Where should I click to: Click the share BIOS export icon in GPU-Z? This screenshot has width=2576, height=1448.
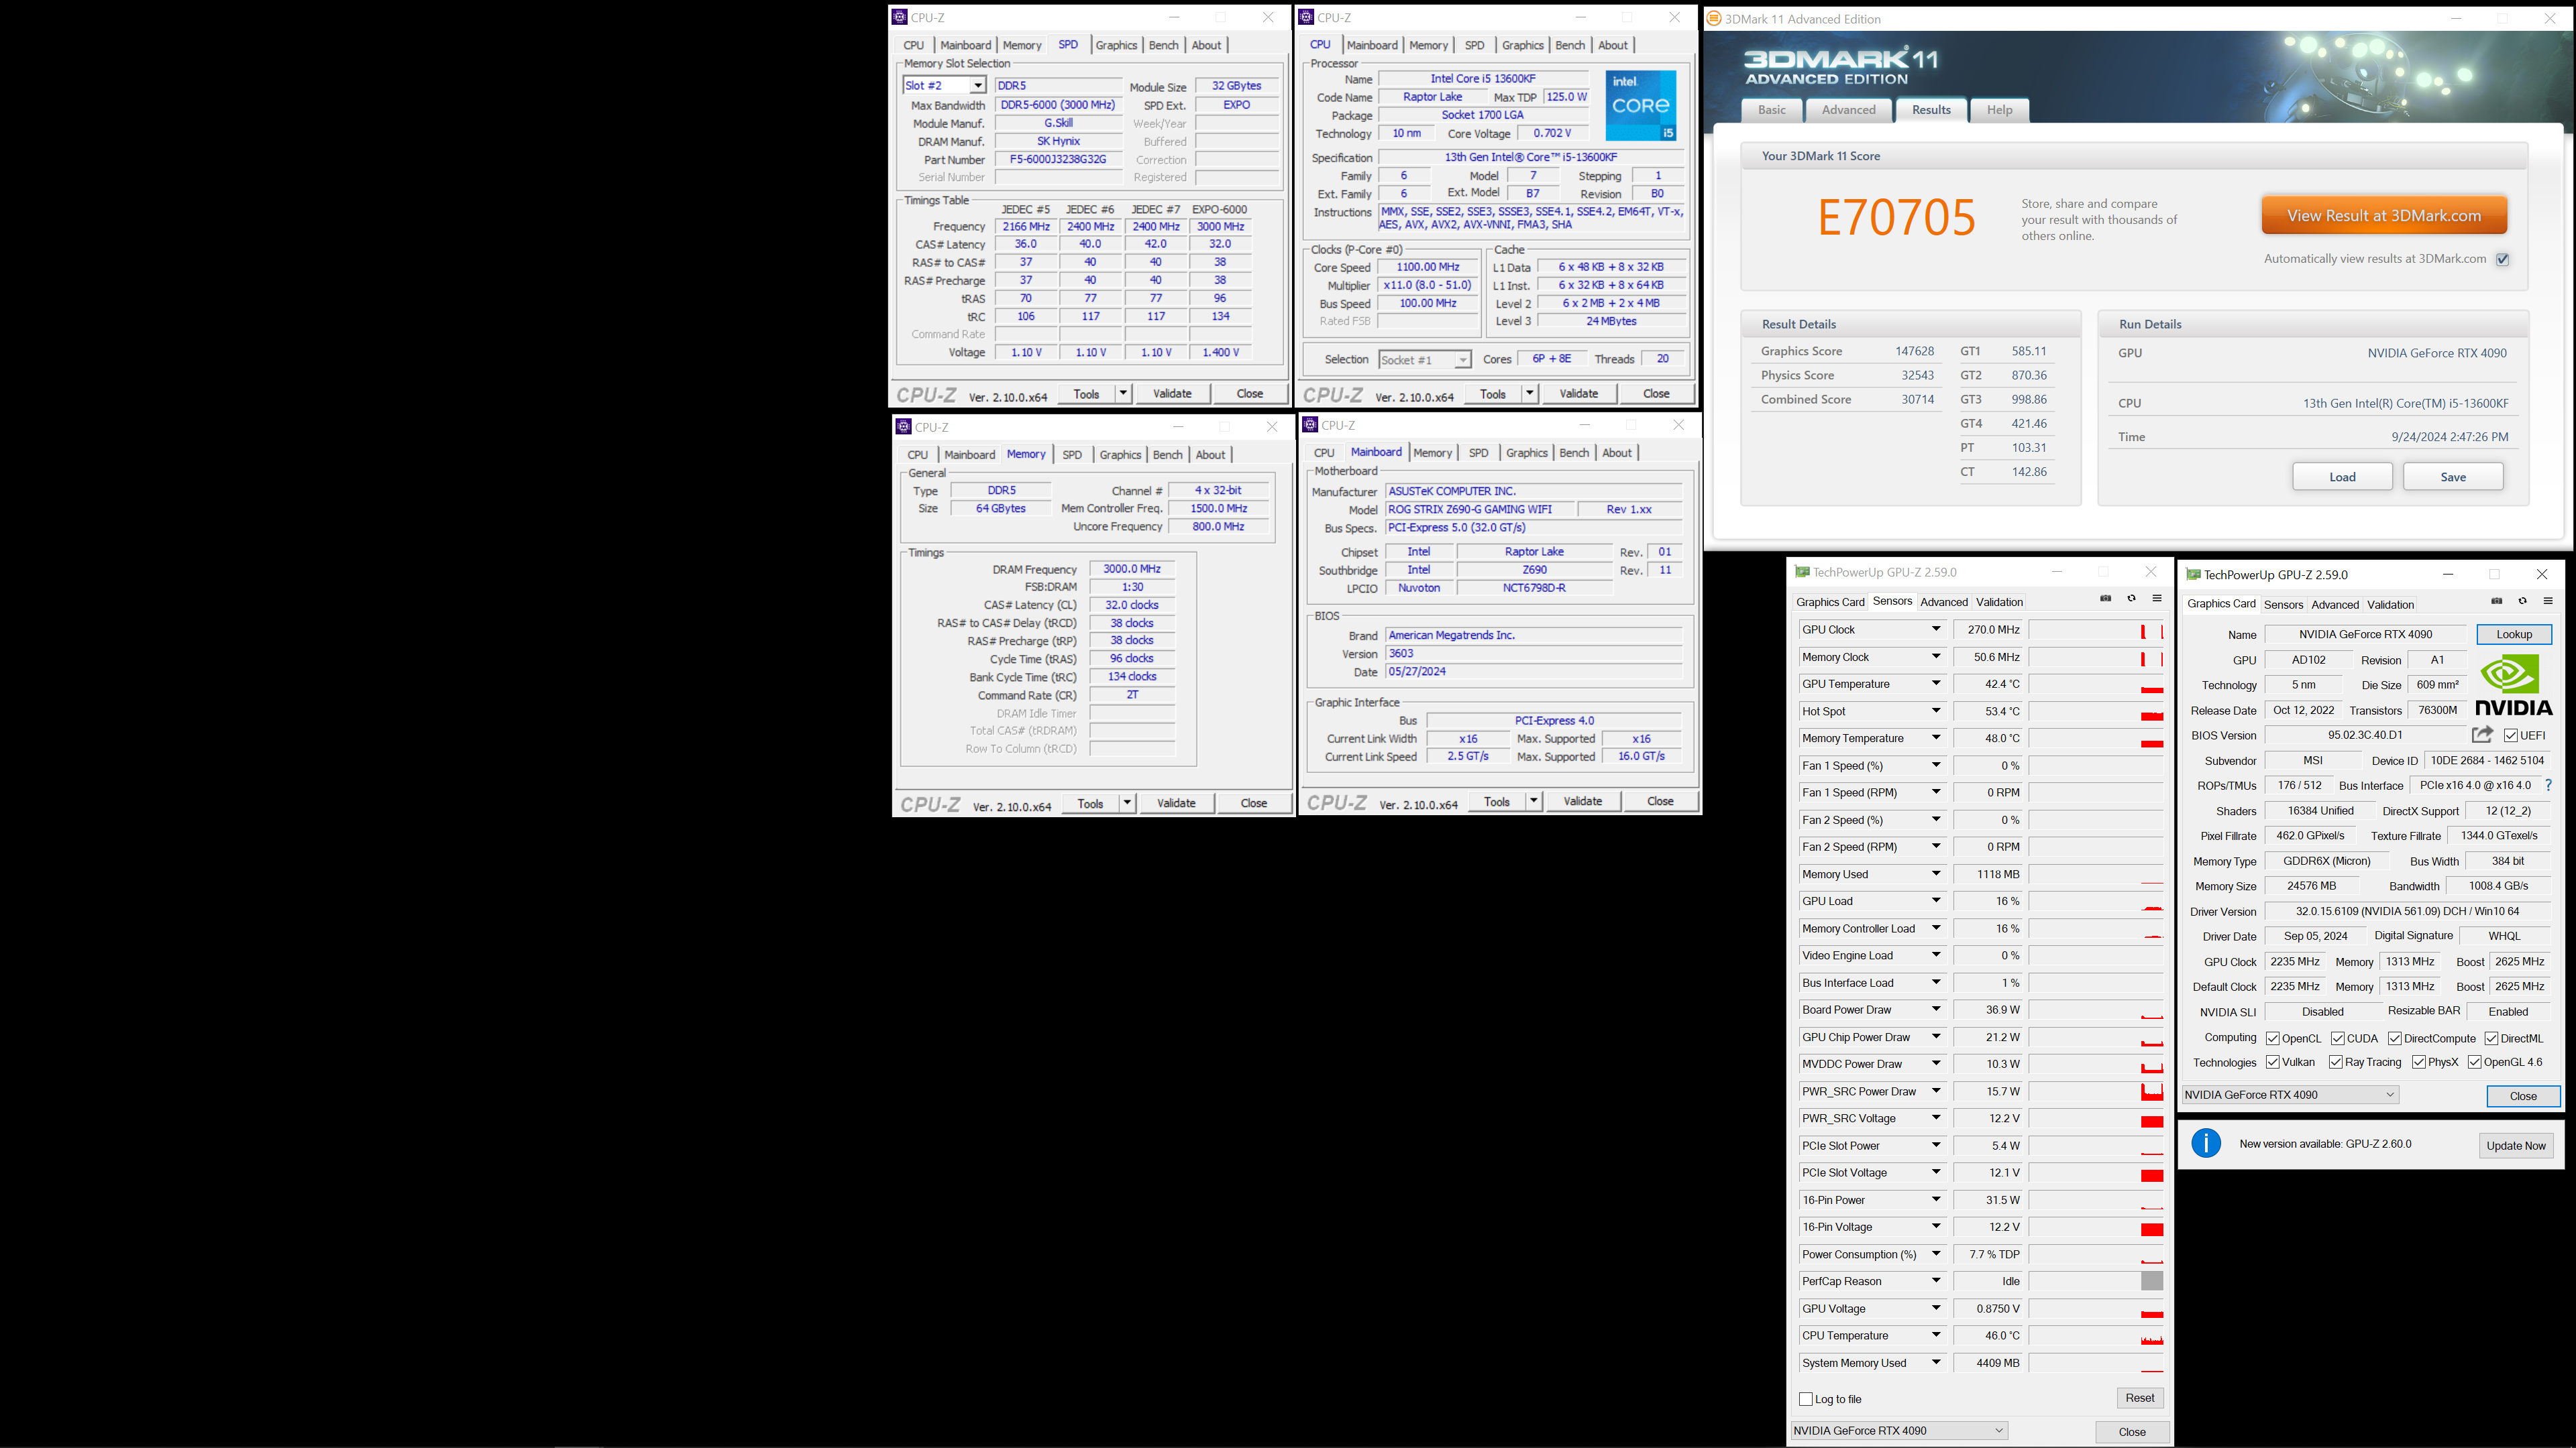click(2482, 735)
